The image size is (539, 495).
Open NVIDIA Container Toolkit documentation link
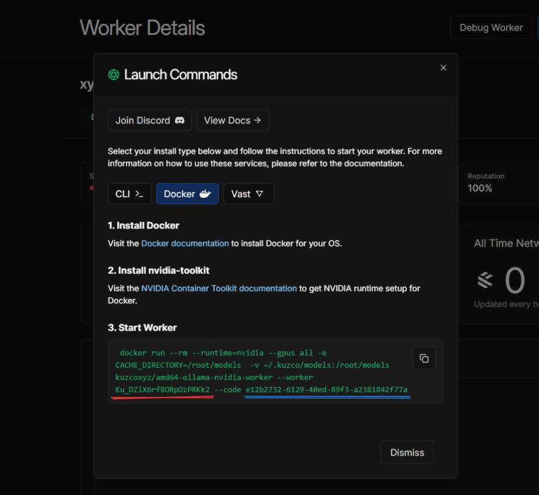tap(219, 288)
